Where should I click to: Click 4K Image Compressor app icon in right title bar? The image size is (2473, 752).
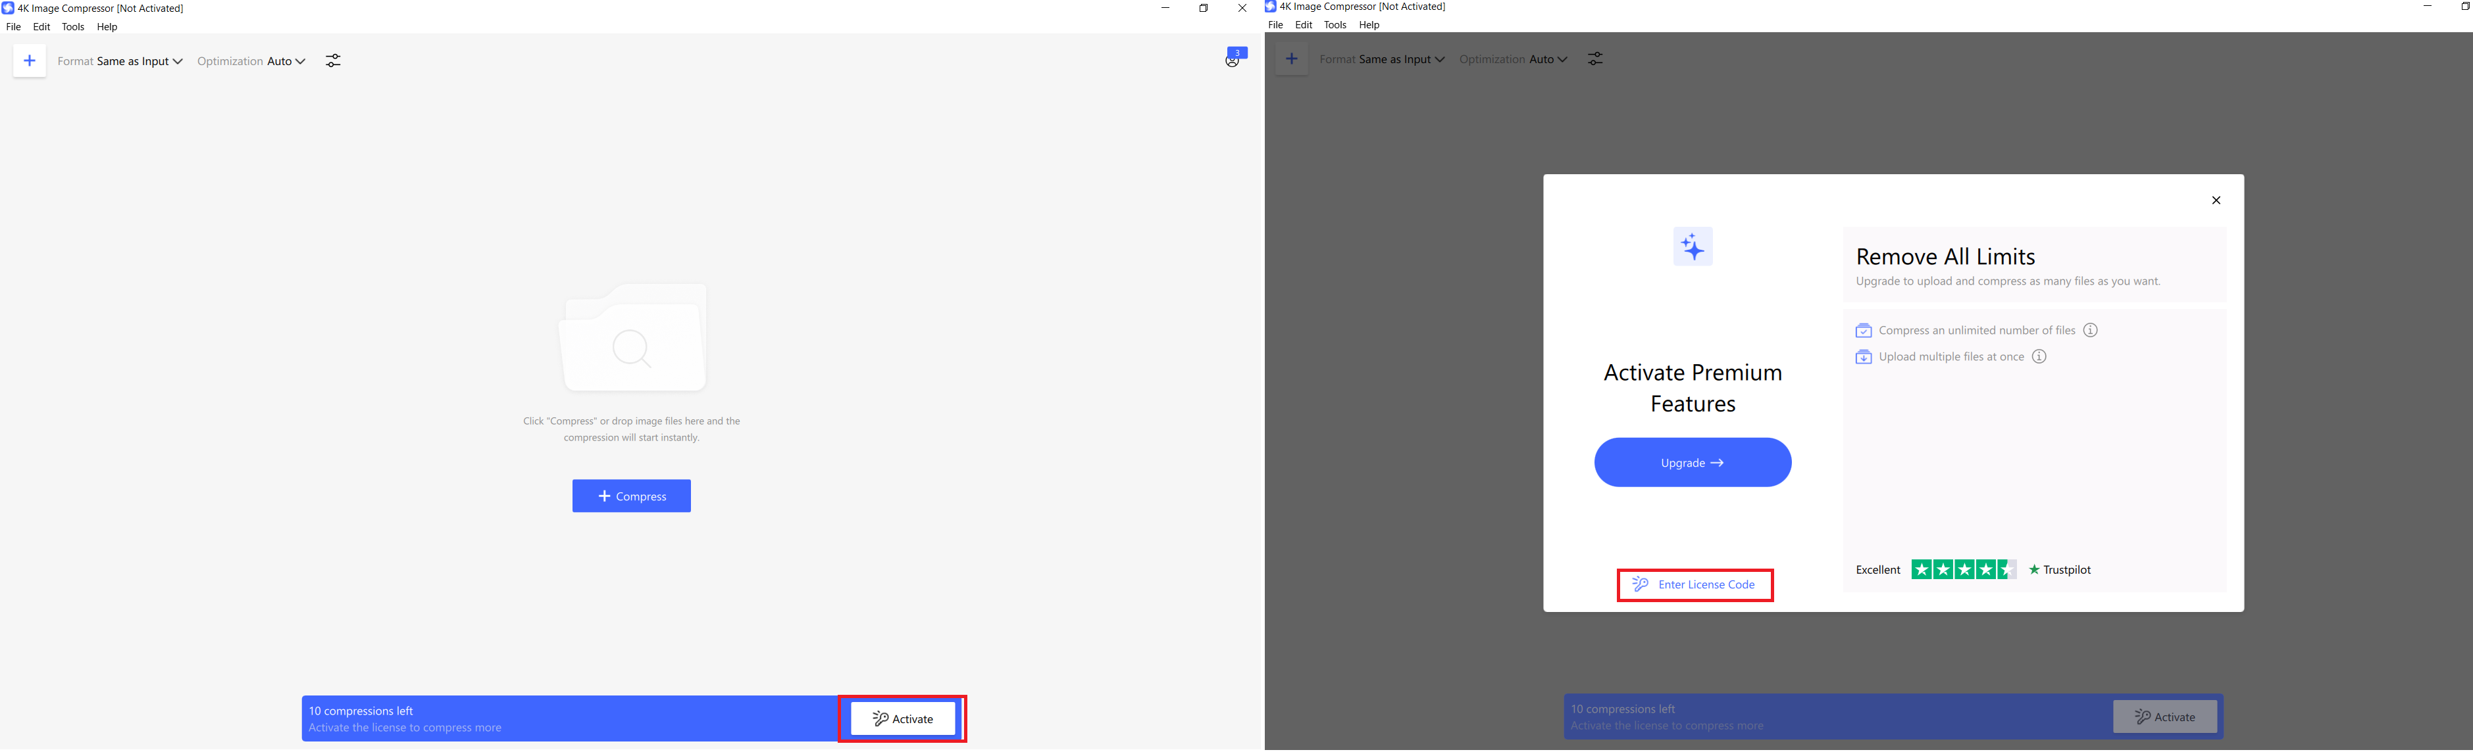[x=1270, y=7]
